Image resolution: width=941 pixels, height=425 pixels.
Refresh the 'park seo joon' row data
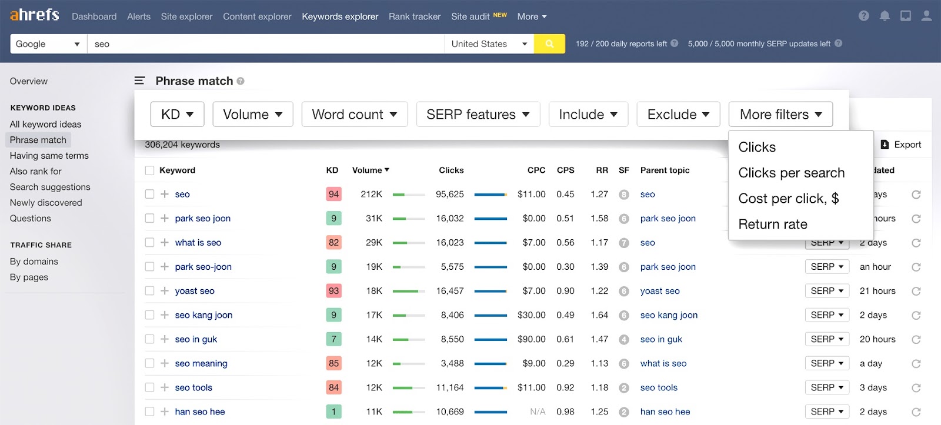pyautogui.click(x=916, y=219)
